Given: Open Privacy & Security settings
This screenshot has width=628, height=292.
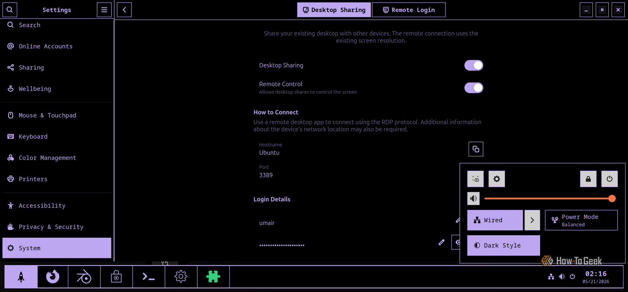Looking at the screenshot, I should point(57,227).
